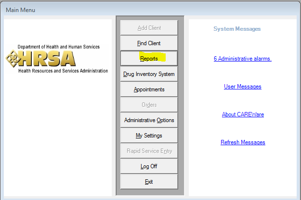Click the Department of Health and Human Services text
The width and height of the screenshot is (301, 200).
tap(59, 47)
